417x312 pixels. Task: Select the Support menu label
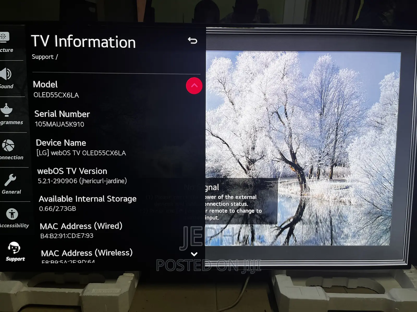[x=15, y=259]
